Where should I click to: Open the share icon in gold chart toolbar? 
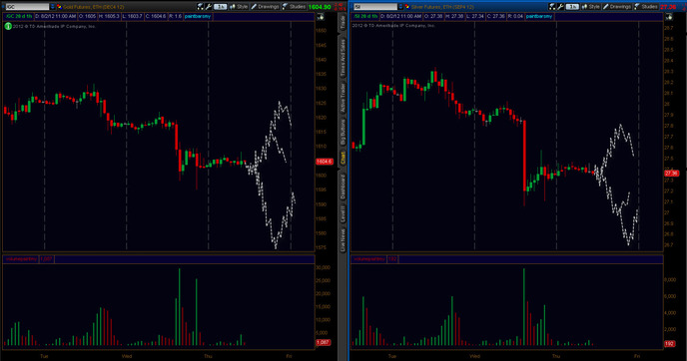click(x=201, y=7)
